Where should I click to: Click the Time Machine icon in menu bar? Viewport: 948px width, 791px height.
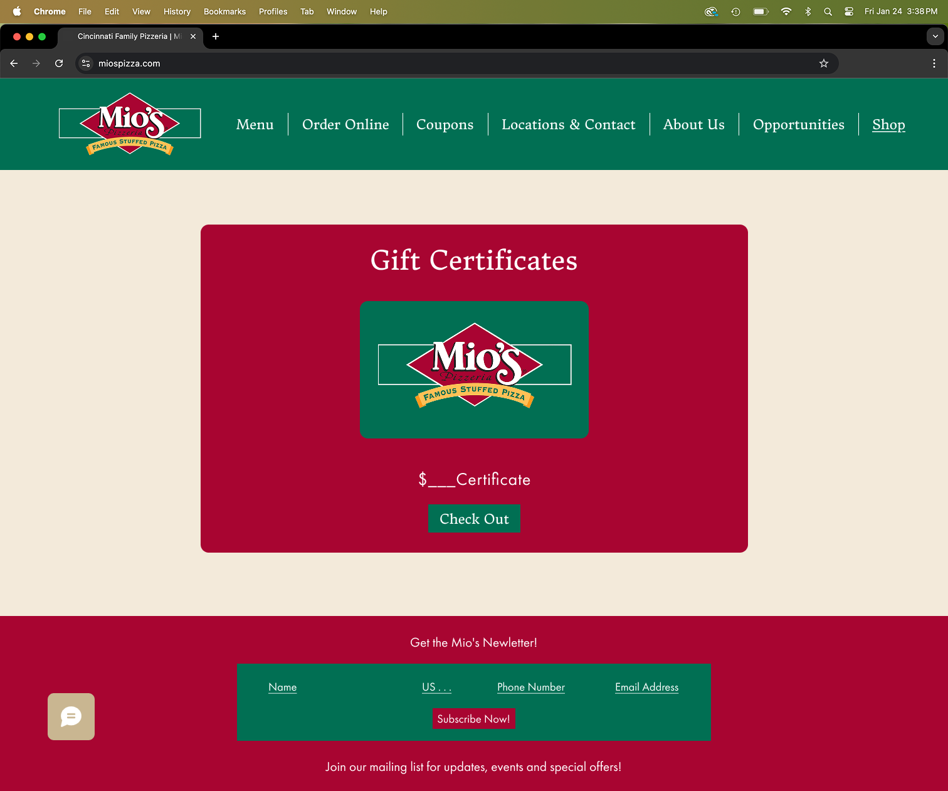(736, 11)
